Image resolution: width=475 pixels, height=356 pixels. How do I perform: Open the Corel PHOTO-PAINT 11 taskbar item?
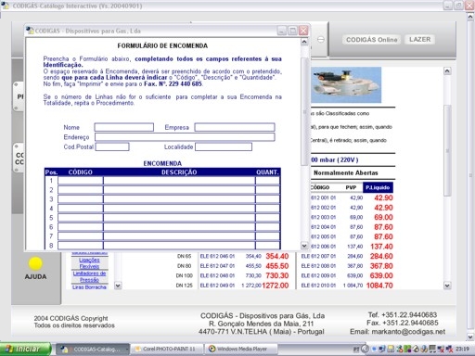(167, 349)
